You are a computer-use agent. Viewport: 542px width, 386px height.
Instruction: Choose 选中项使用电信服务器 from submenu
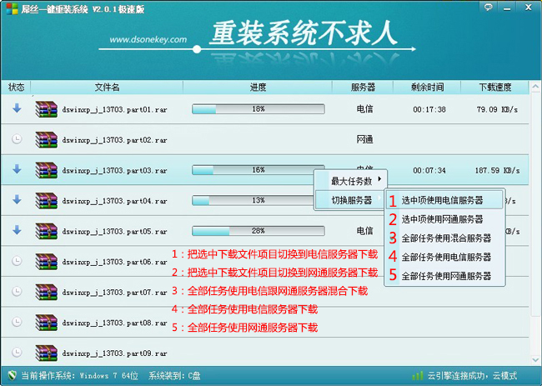444,200
